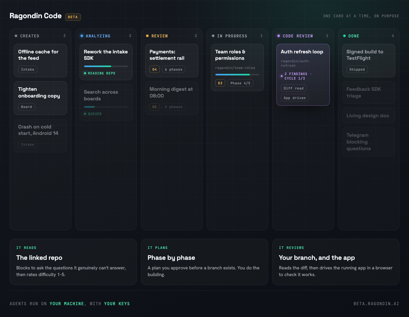Screen dimensions: 409x317
Task: Open the Tighten onboarding copy card
Action: [x=40, y=98]
